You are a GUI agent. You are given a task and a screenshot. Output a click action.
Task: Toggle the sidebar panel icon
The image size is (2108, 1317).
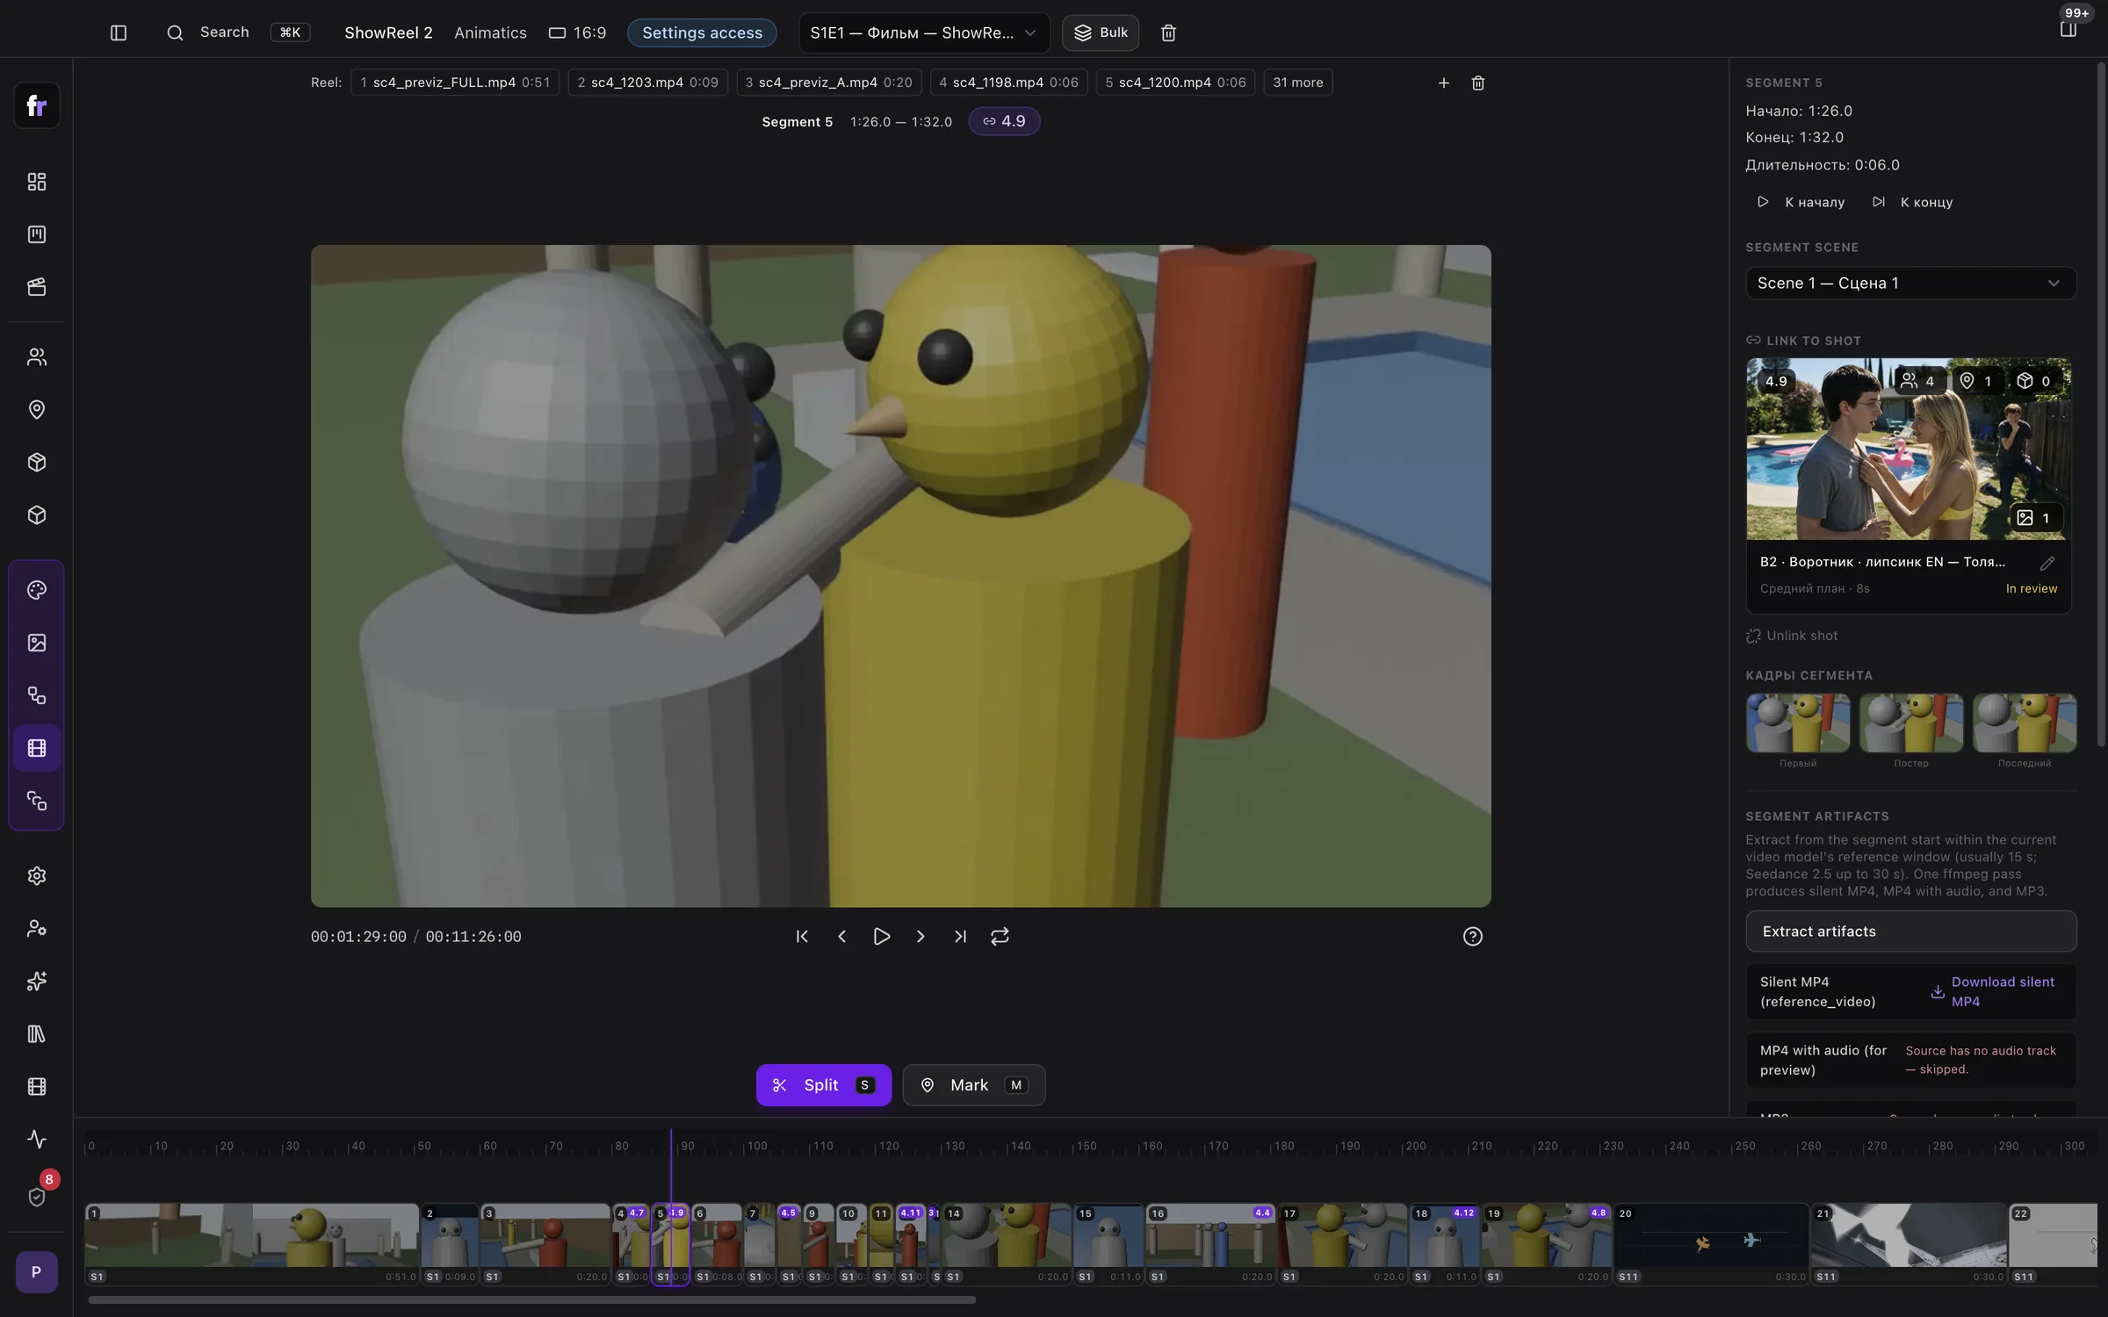point(119,32)
